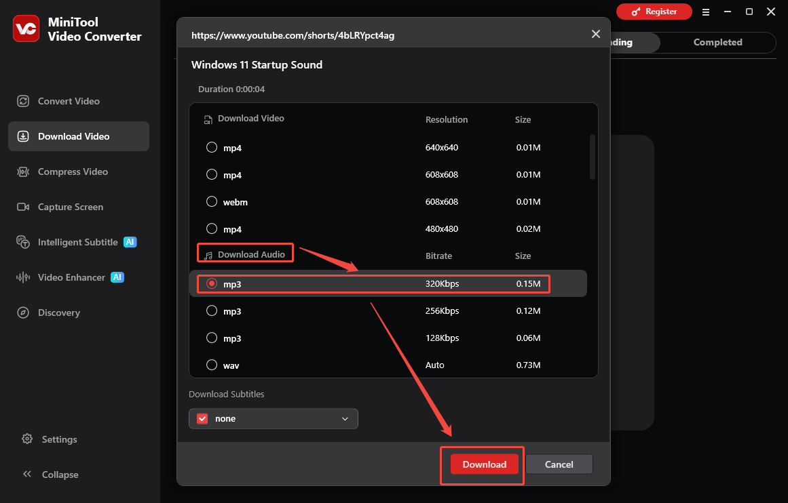Minimize the application window
The image size is (788, 503).
(727, 12)
